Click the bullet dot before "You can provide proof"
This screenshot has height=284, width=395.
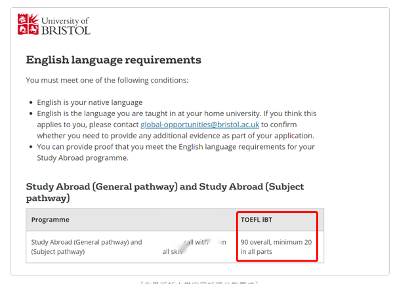[30, 147]
